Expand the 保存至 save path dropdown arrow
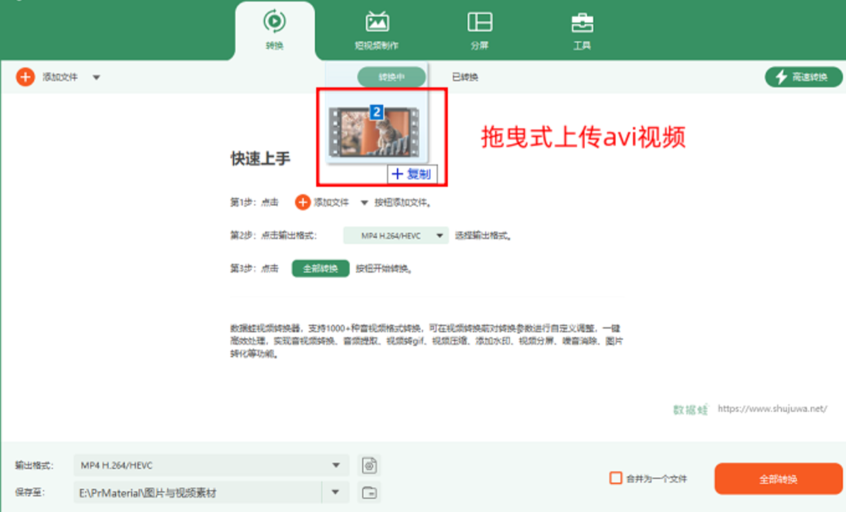Viewport: 846px width, 512px height. pos(335,493)
